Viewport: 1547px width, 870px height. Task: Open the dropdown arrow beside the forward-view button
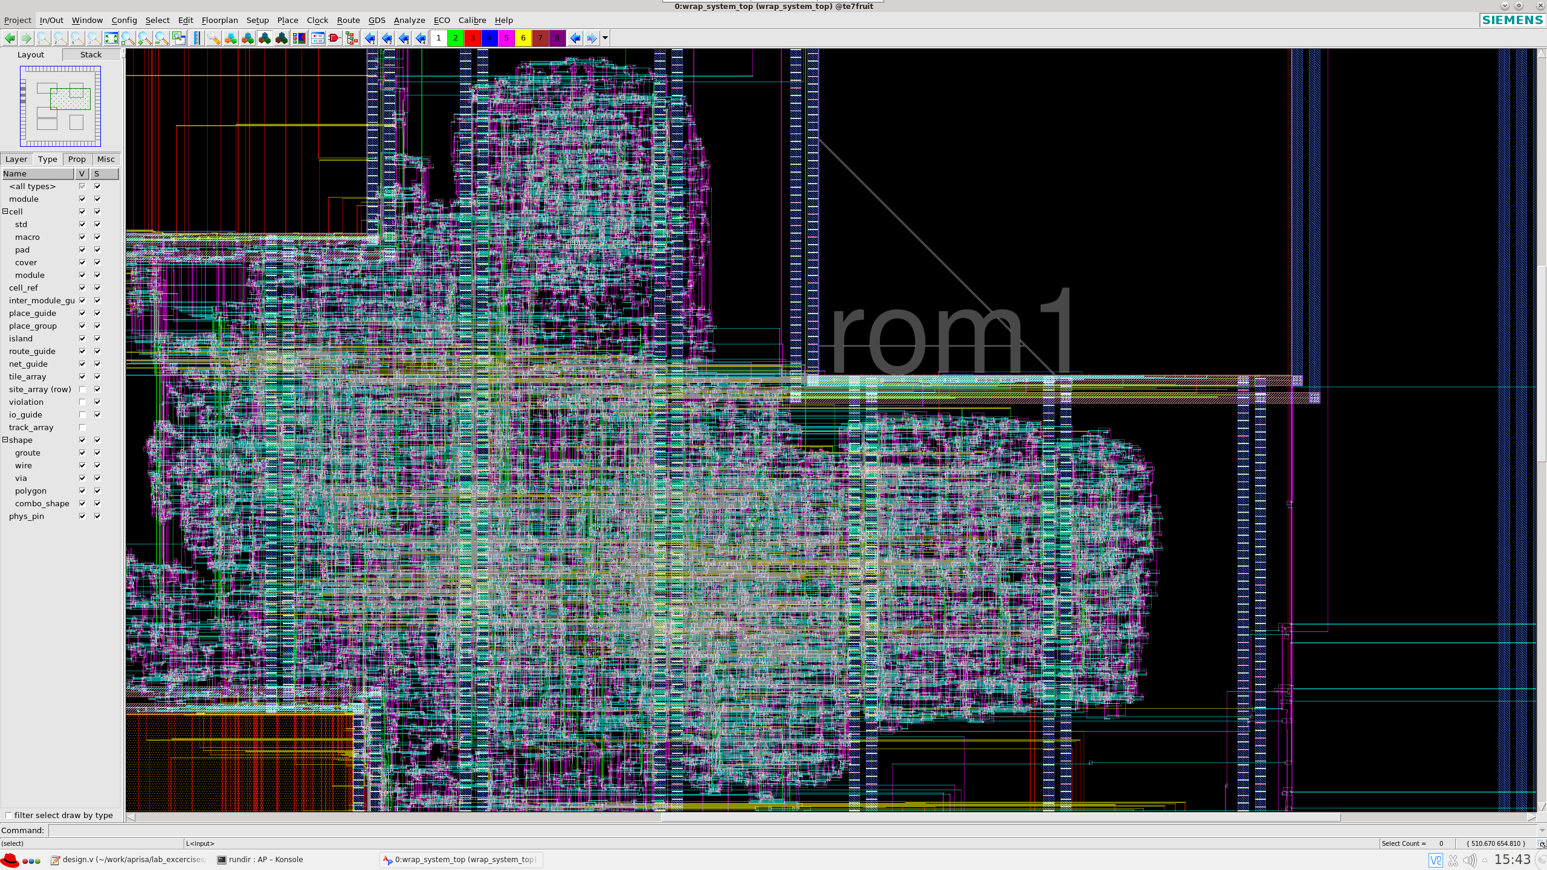tap(605, 38)
